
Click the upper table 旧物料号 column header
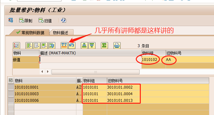point(190,53)
